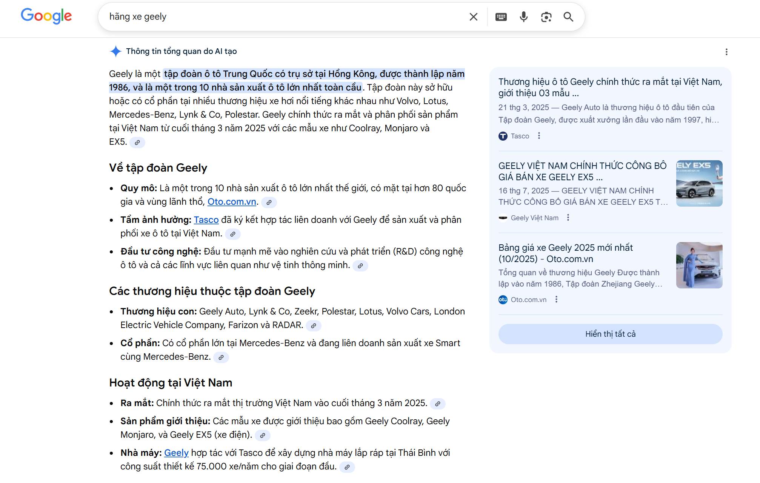The width and height of the screenshot is (760, 483).
Task: Open 'Bảng giá xe Geely 2025' result
Action: point(565,253)
